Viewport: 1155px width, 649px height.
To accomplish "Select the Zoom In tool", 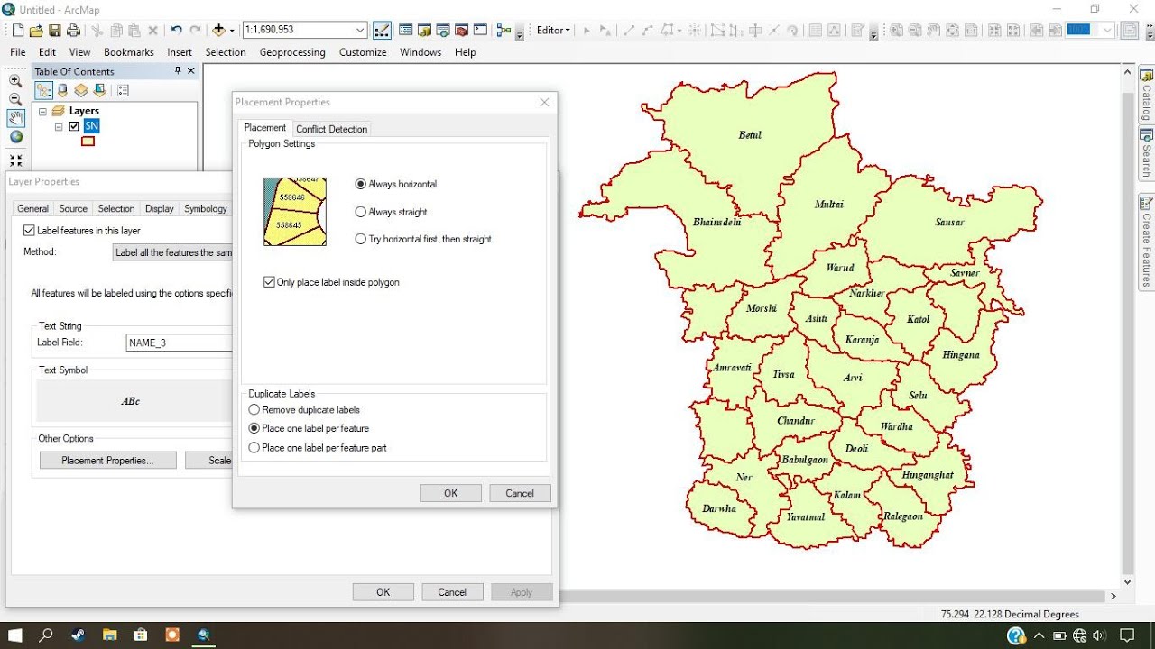I will [15, 80].
